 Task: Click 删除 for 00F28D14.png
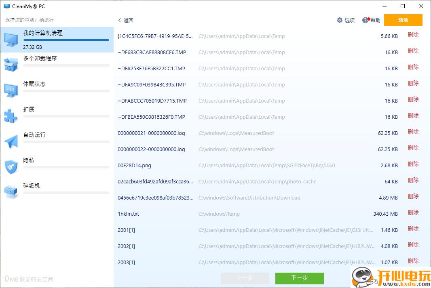413,164
